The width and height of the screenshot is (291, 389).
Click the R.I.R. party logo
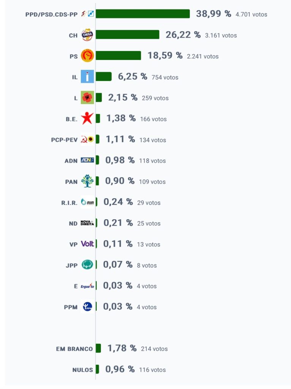point(87,202)
